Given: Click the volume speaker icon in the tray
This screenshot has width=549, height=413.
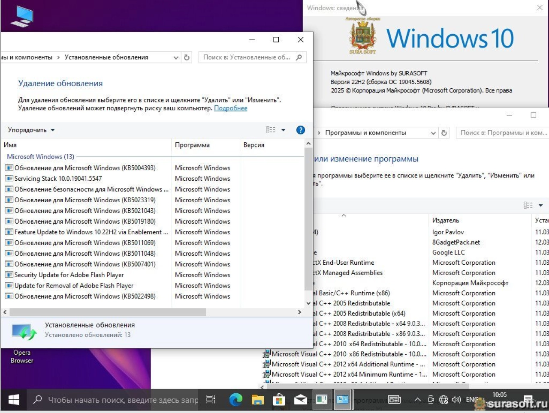Looking at the screenshot, I should click(456, 400).
